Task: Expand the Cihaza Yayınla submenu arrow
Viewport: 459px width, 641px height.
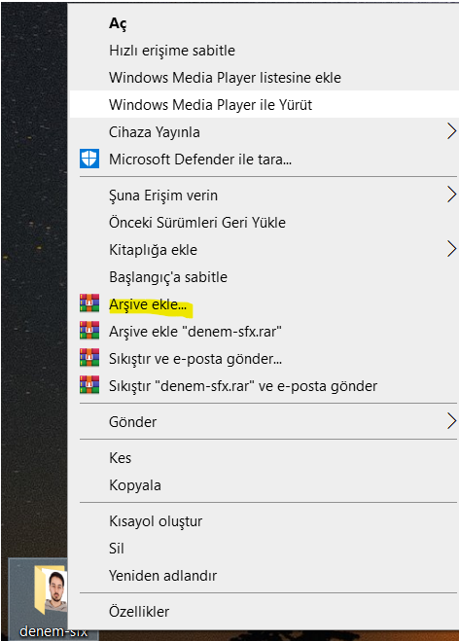Action: 451,131
